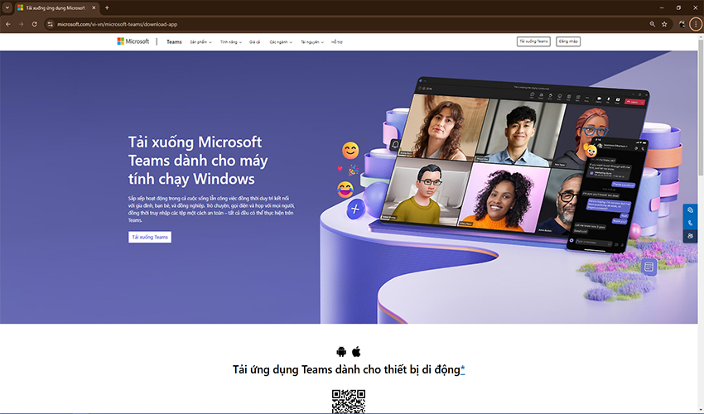Open the Chrome three-dot menu
The image size is (704, 414).
click(x=696, y=24)
